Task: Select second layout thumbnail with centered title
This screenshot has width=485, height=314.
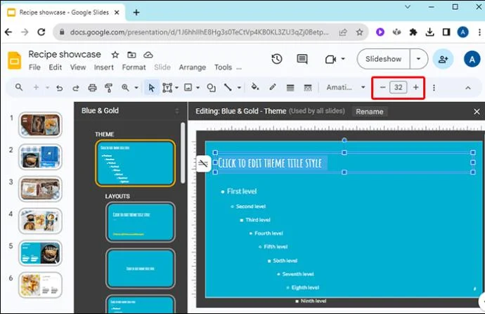Action: coord(140,268)
